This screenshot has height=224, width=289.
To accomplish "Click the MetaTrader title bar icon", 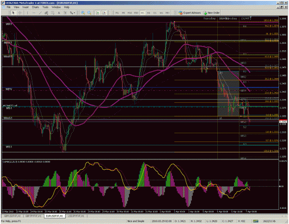I will click(x=3, y=3).
